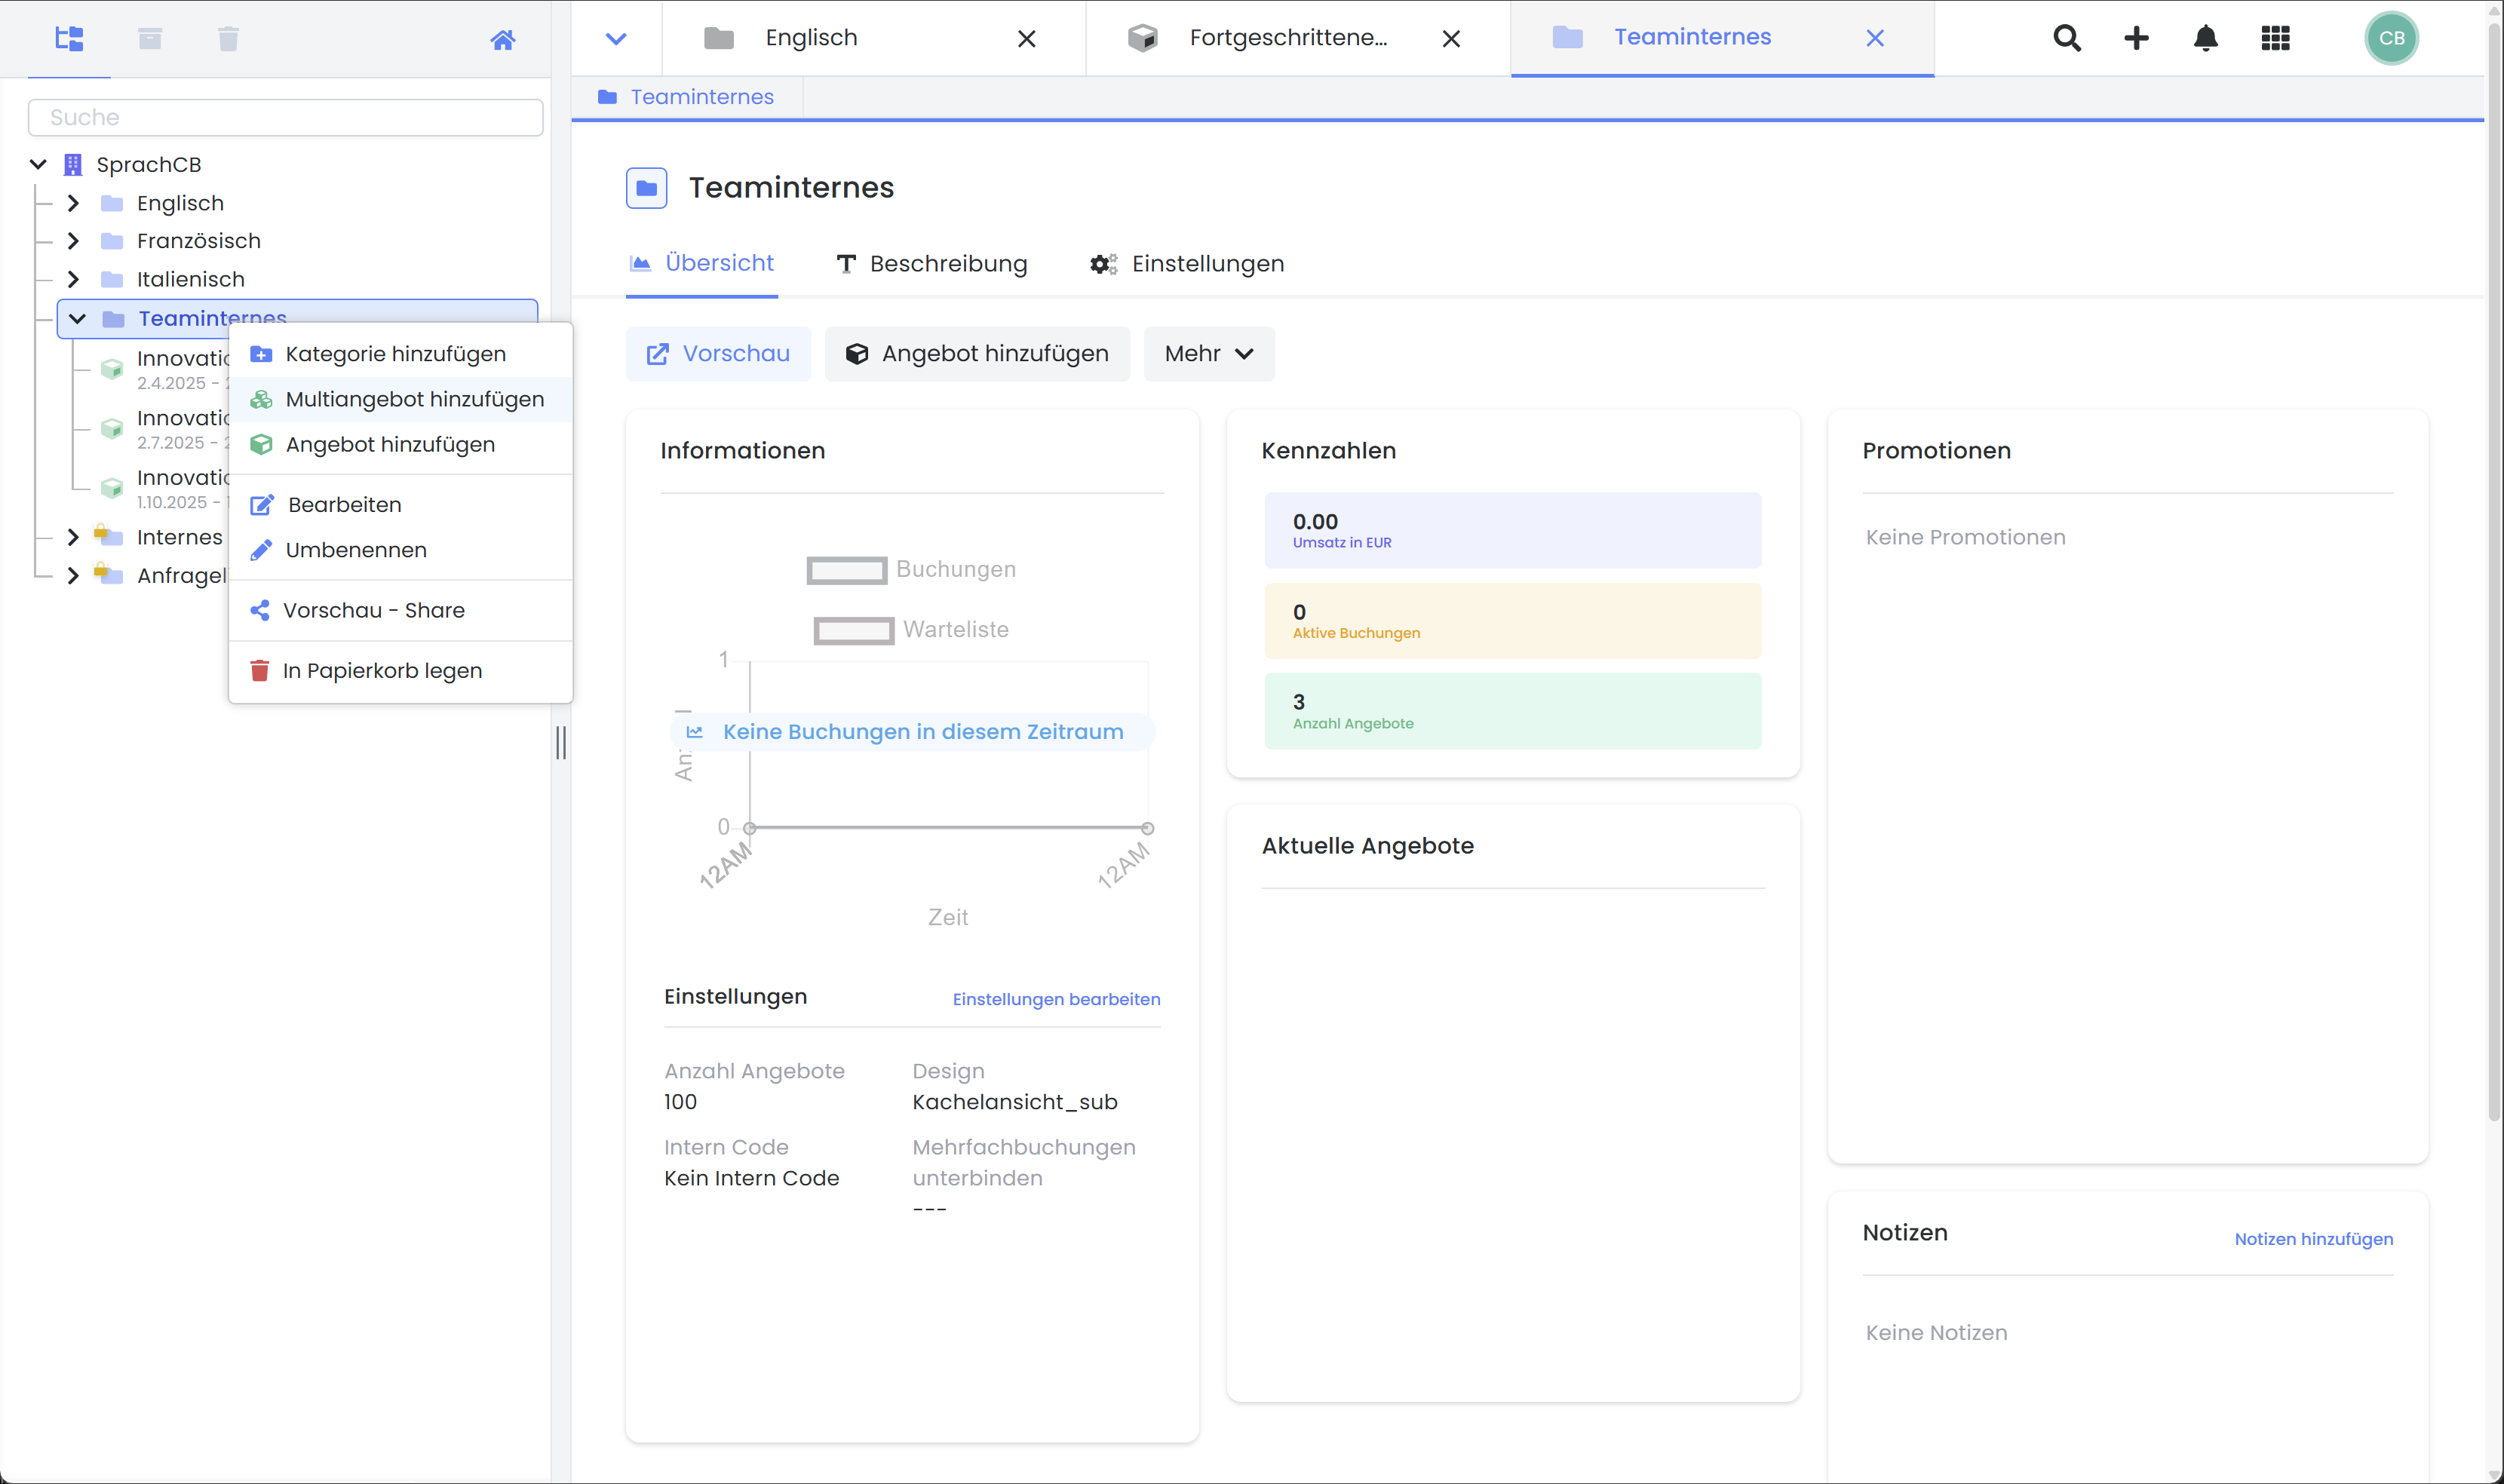
Task: Click into the Suche search field
Action: [x=286, y=117]
